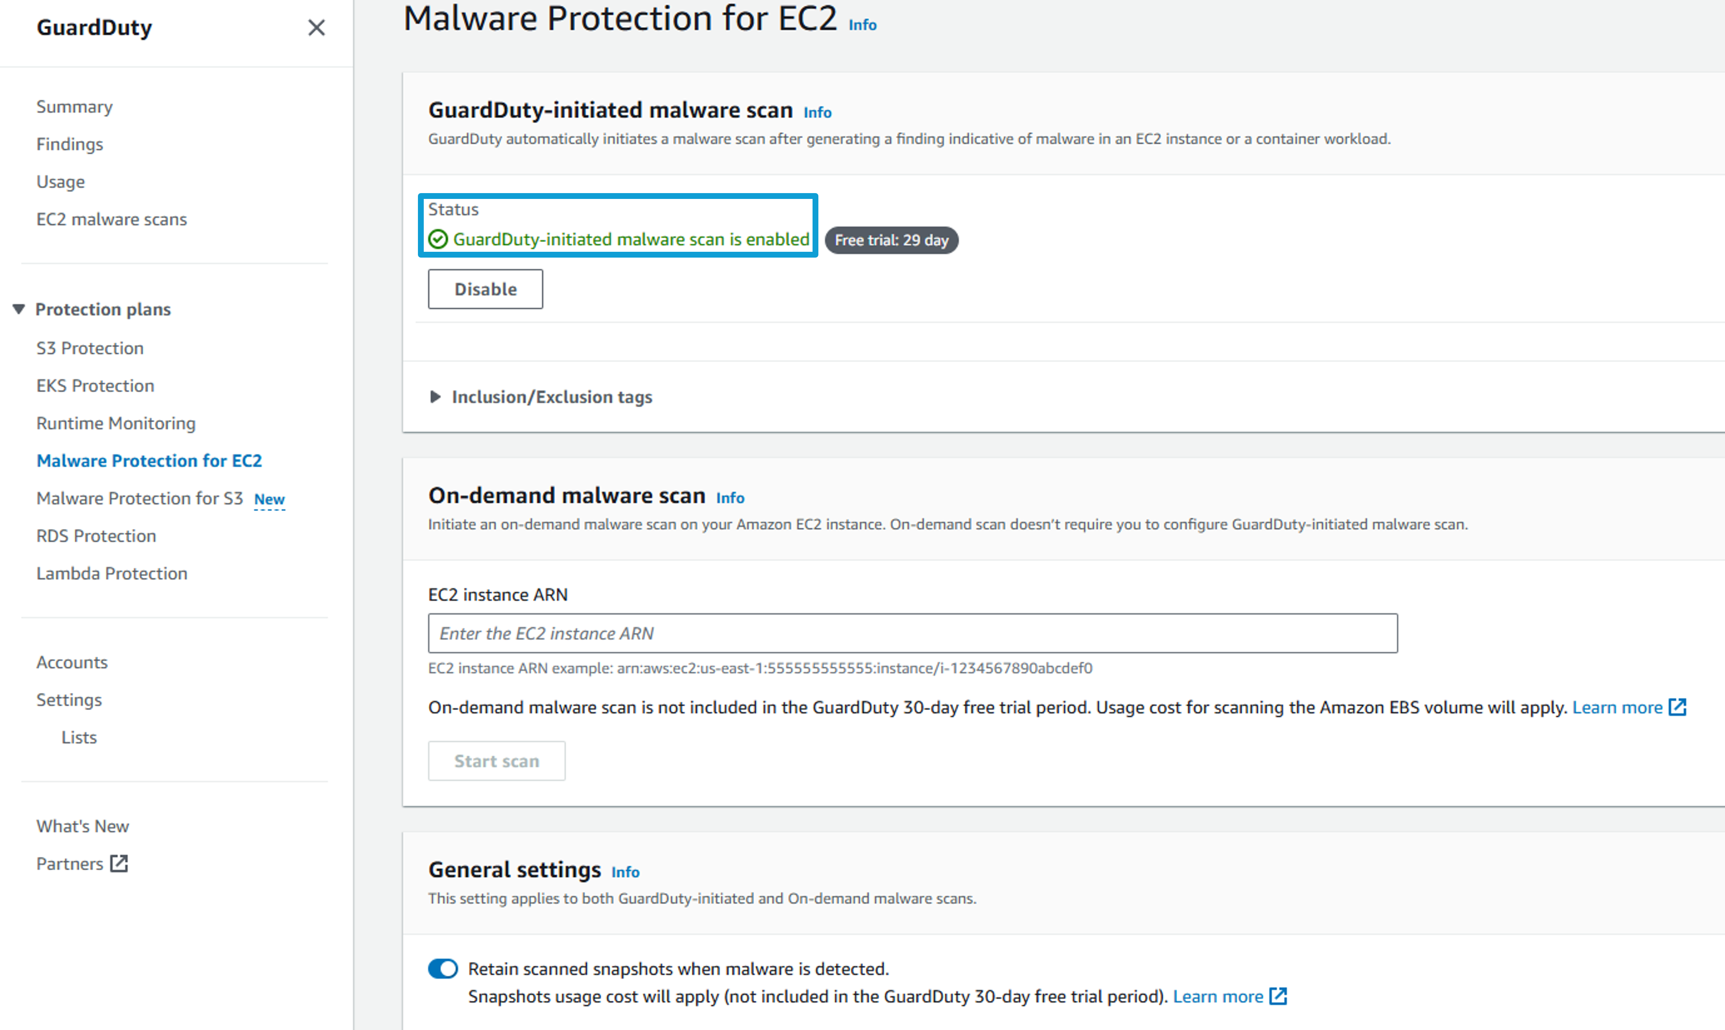Click the green enabled status checkmark icon
Screen dimensions: 1725x1030
pyautogui.click(x=438, y=239)
